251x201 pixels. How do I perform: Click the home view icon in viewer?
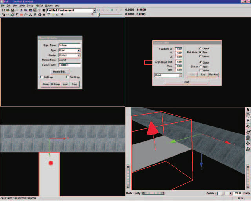(248, 127)
